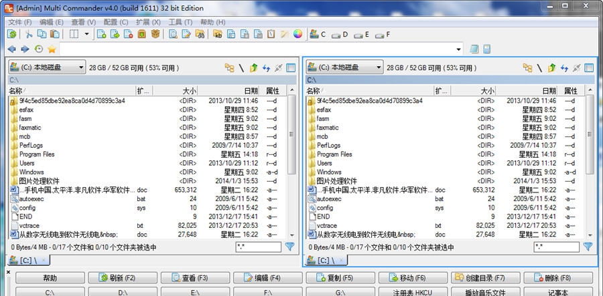This screenshot has width=603, height=296.
Task: Open the 工具 (T) menu
Action: point(180,22)
